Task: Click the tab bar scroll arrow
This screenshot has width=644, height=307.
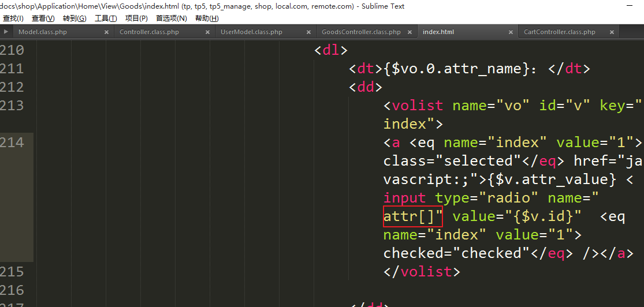Action: click(x=6, y=32)
